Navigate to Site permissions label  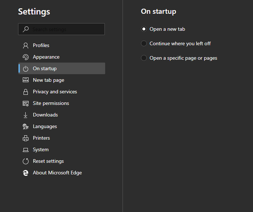coord(51,103)
